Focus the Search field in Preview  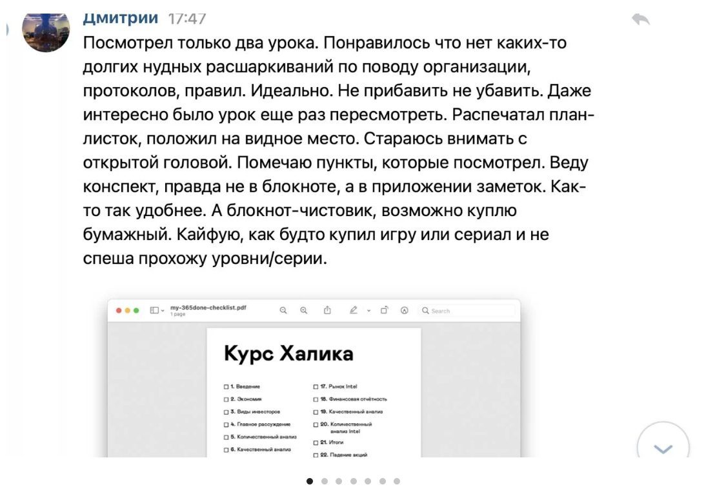[467, 310]
